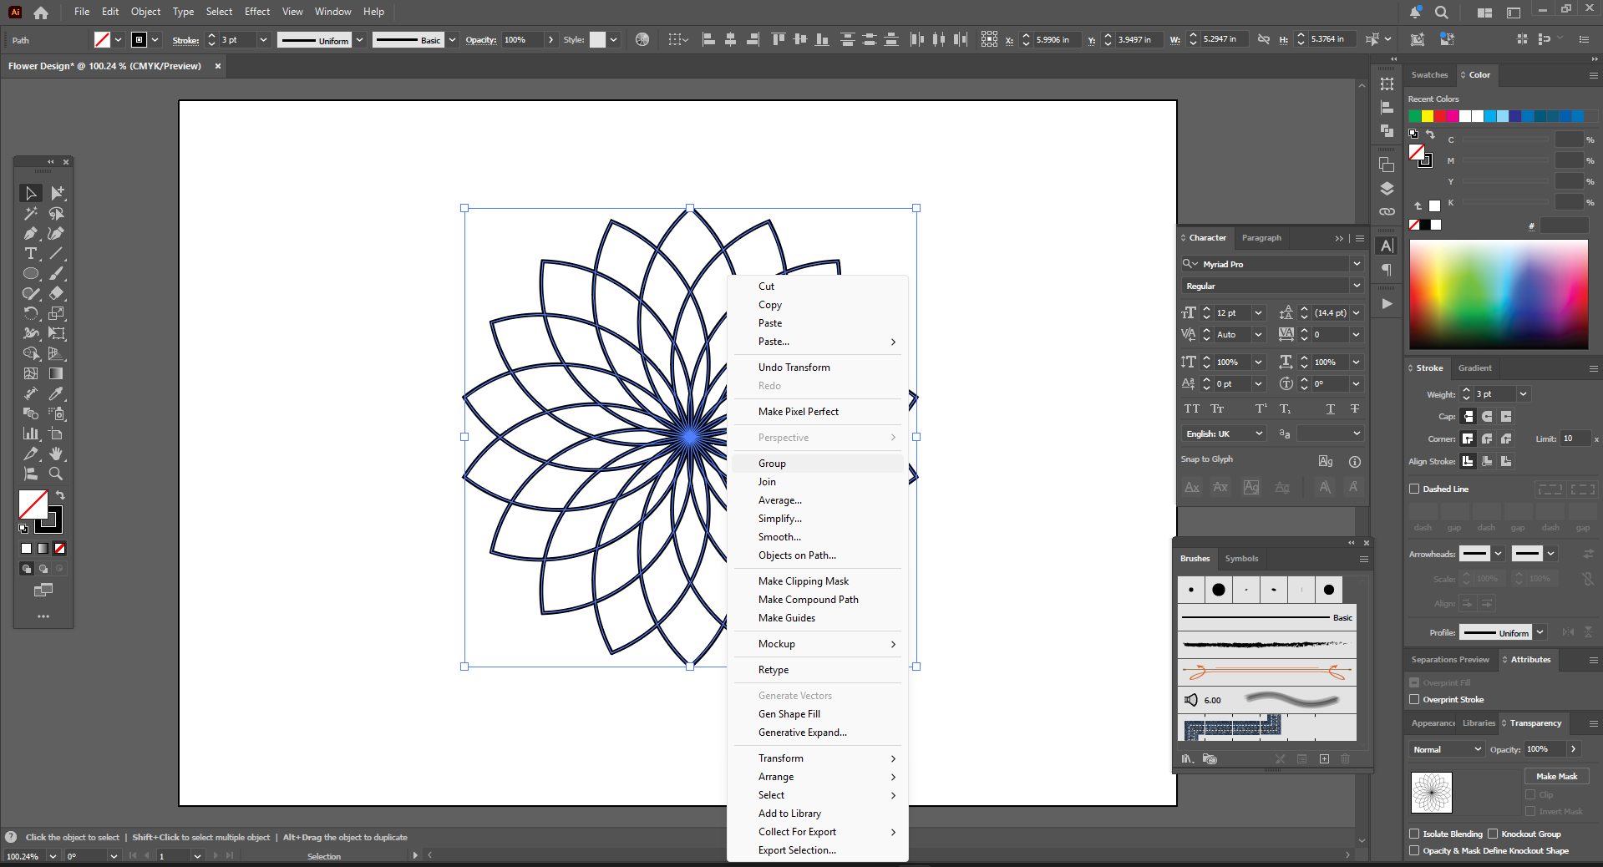Choose the Eyedropper tool
1603x867 pixels.
pyautogui.click(x=56, y=393)
